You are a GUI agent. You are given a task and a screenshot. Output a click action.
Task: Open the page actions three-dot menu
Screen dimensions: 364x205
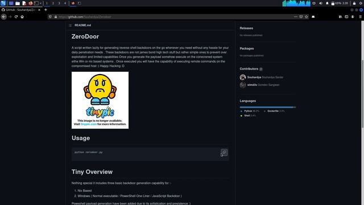(x=296, y=17)
